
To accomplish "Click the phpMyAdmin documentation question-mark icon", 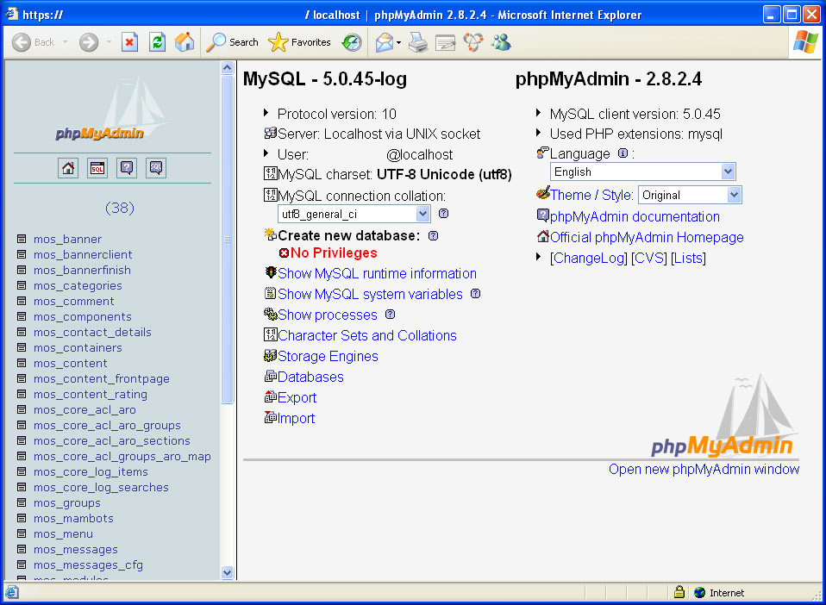I will point(127,168).
